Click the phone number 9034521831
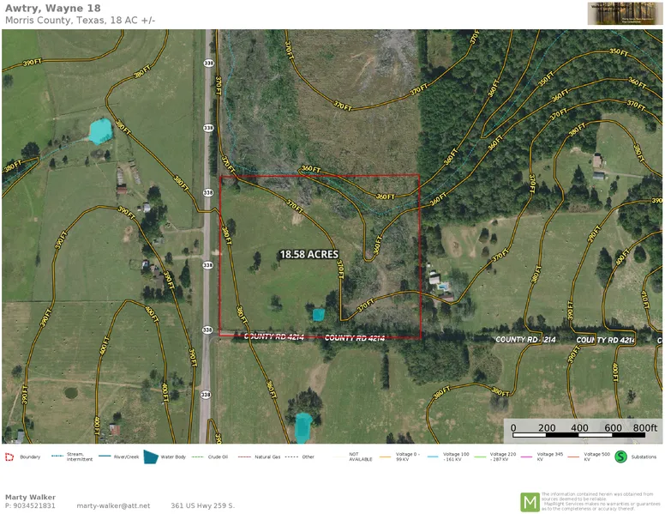The width and height of the screenshot is (665, 514). coord(30,506)
